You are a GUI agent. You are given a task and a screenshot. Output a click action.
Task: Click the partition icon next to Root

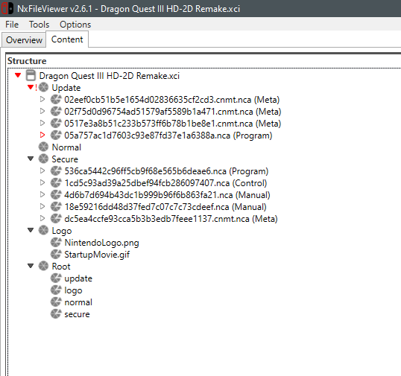[x=43, y=266]
